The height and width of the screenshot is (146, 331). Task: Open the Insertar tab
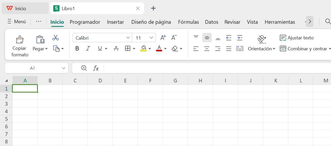pyautogui.click(x=115, y=22)
